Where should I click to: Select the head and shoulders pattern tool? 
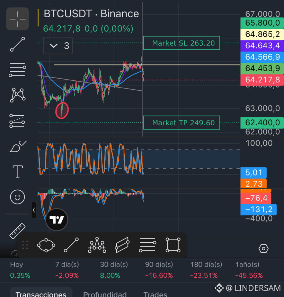point(97,245)
